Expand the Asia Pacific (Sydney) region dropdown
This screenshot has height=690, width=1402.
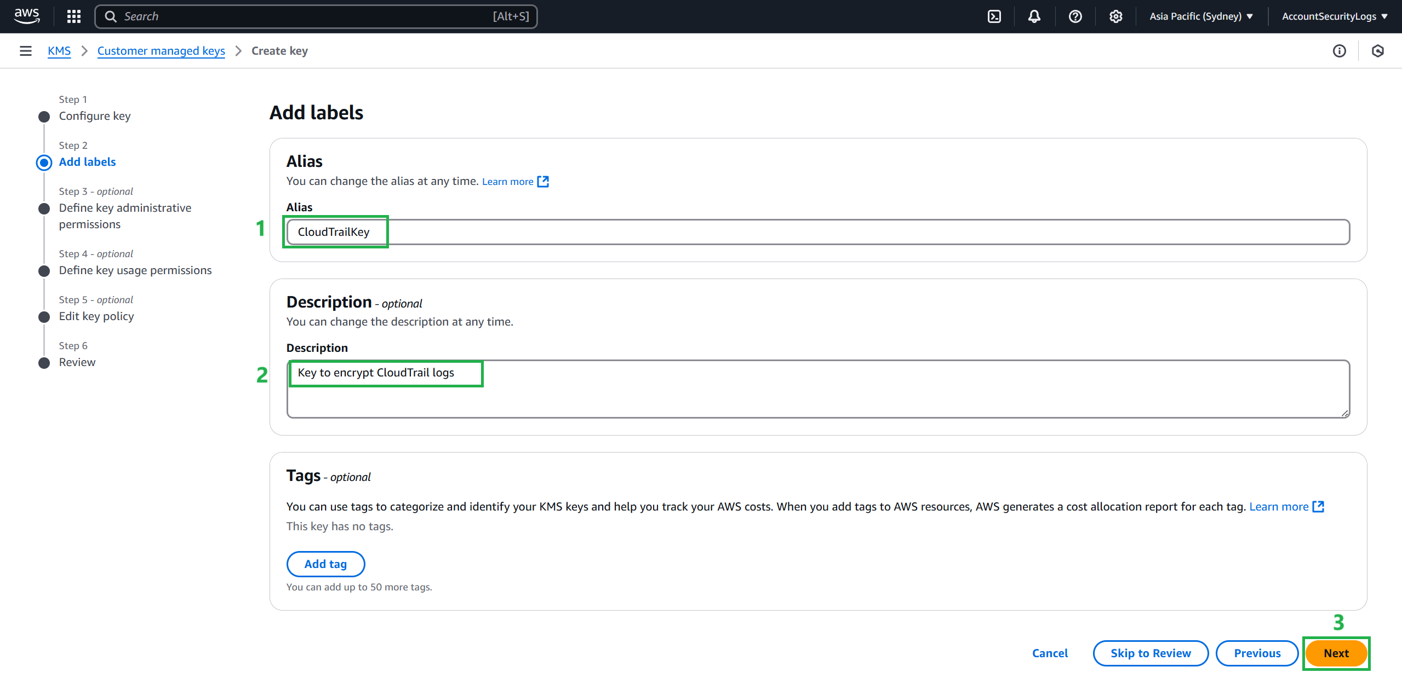[x=1200, y=16]
